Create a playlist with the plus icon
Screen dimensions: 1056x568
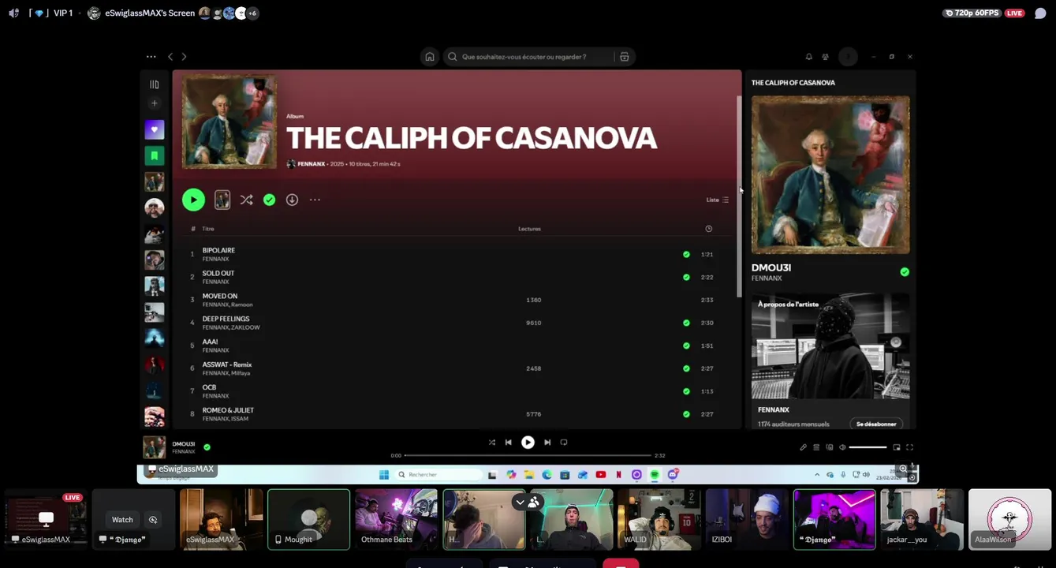pyautogui.click(x=155, y=103)
